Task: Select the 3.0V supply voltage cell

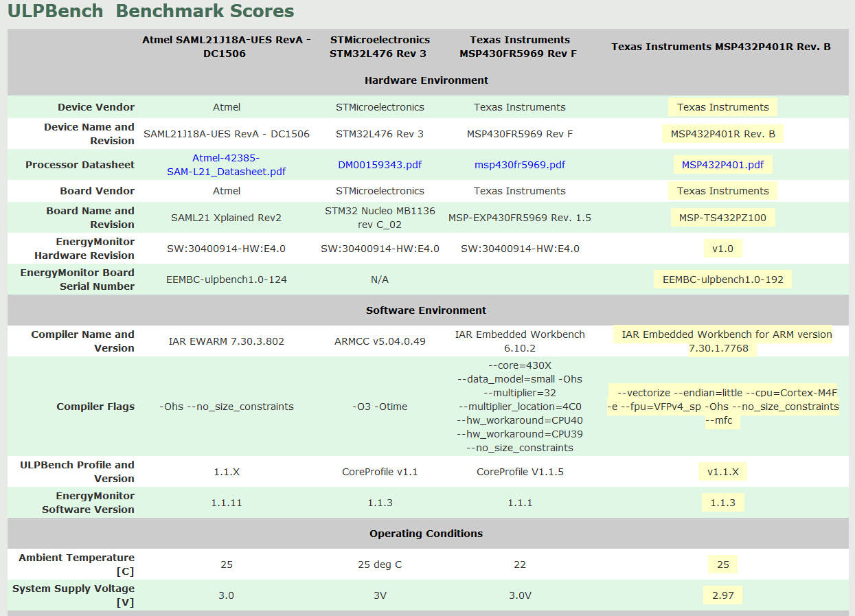Action: point(520,595)
